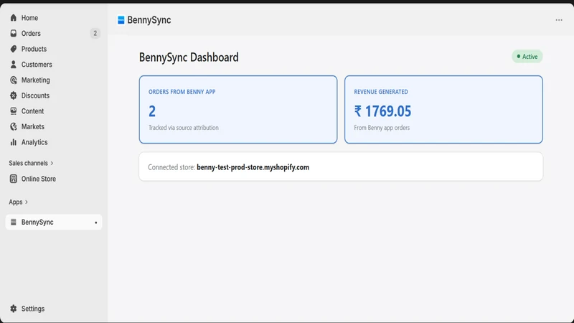Click the Orders inbox icon
The image size is (574, 323).
coord(14,33)
